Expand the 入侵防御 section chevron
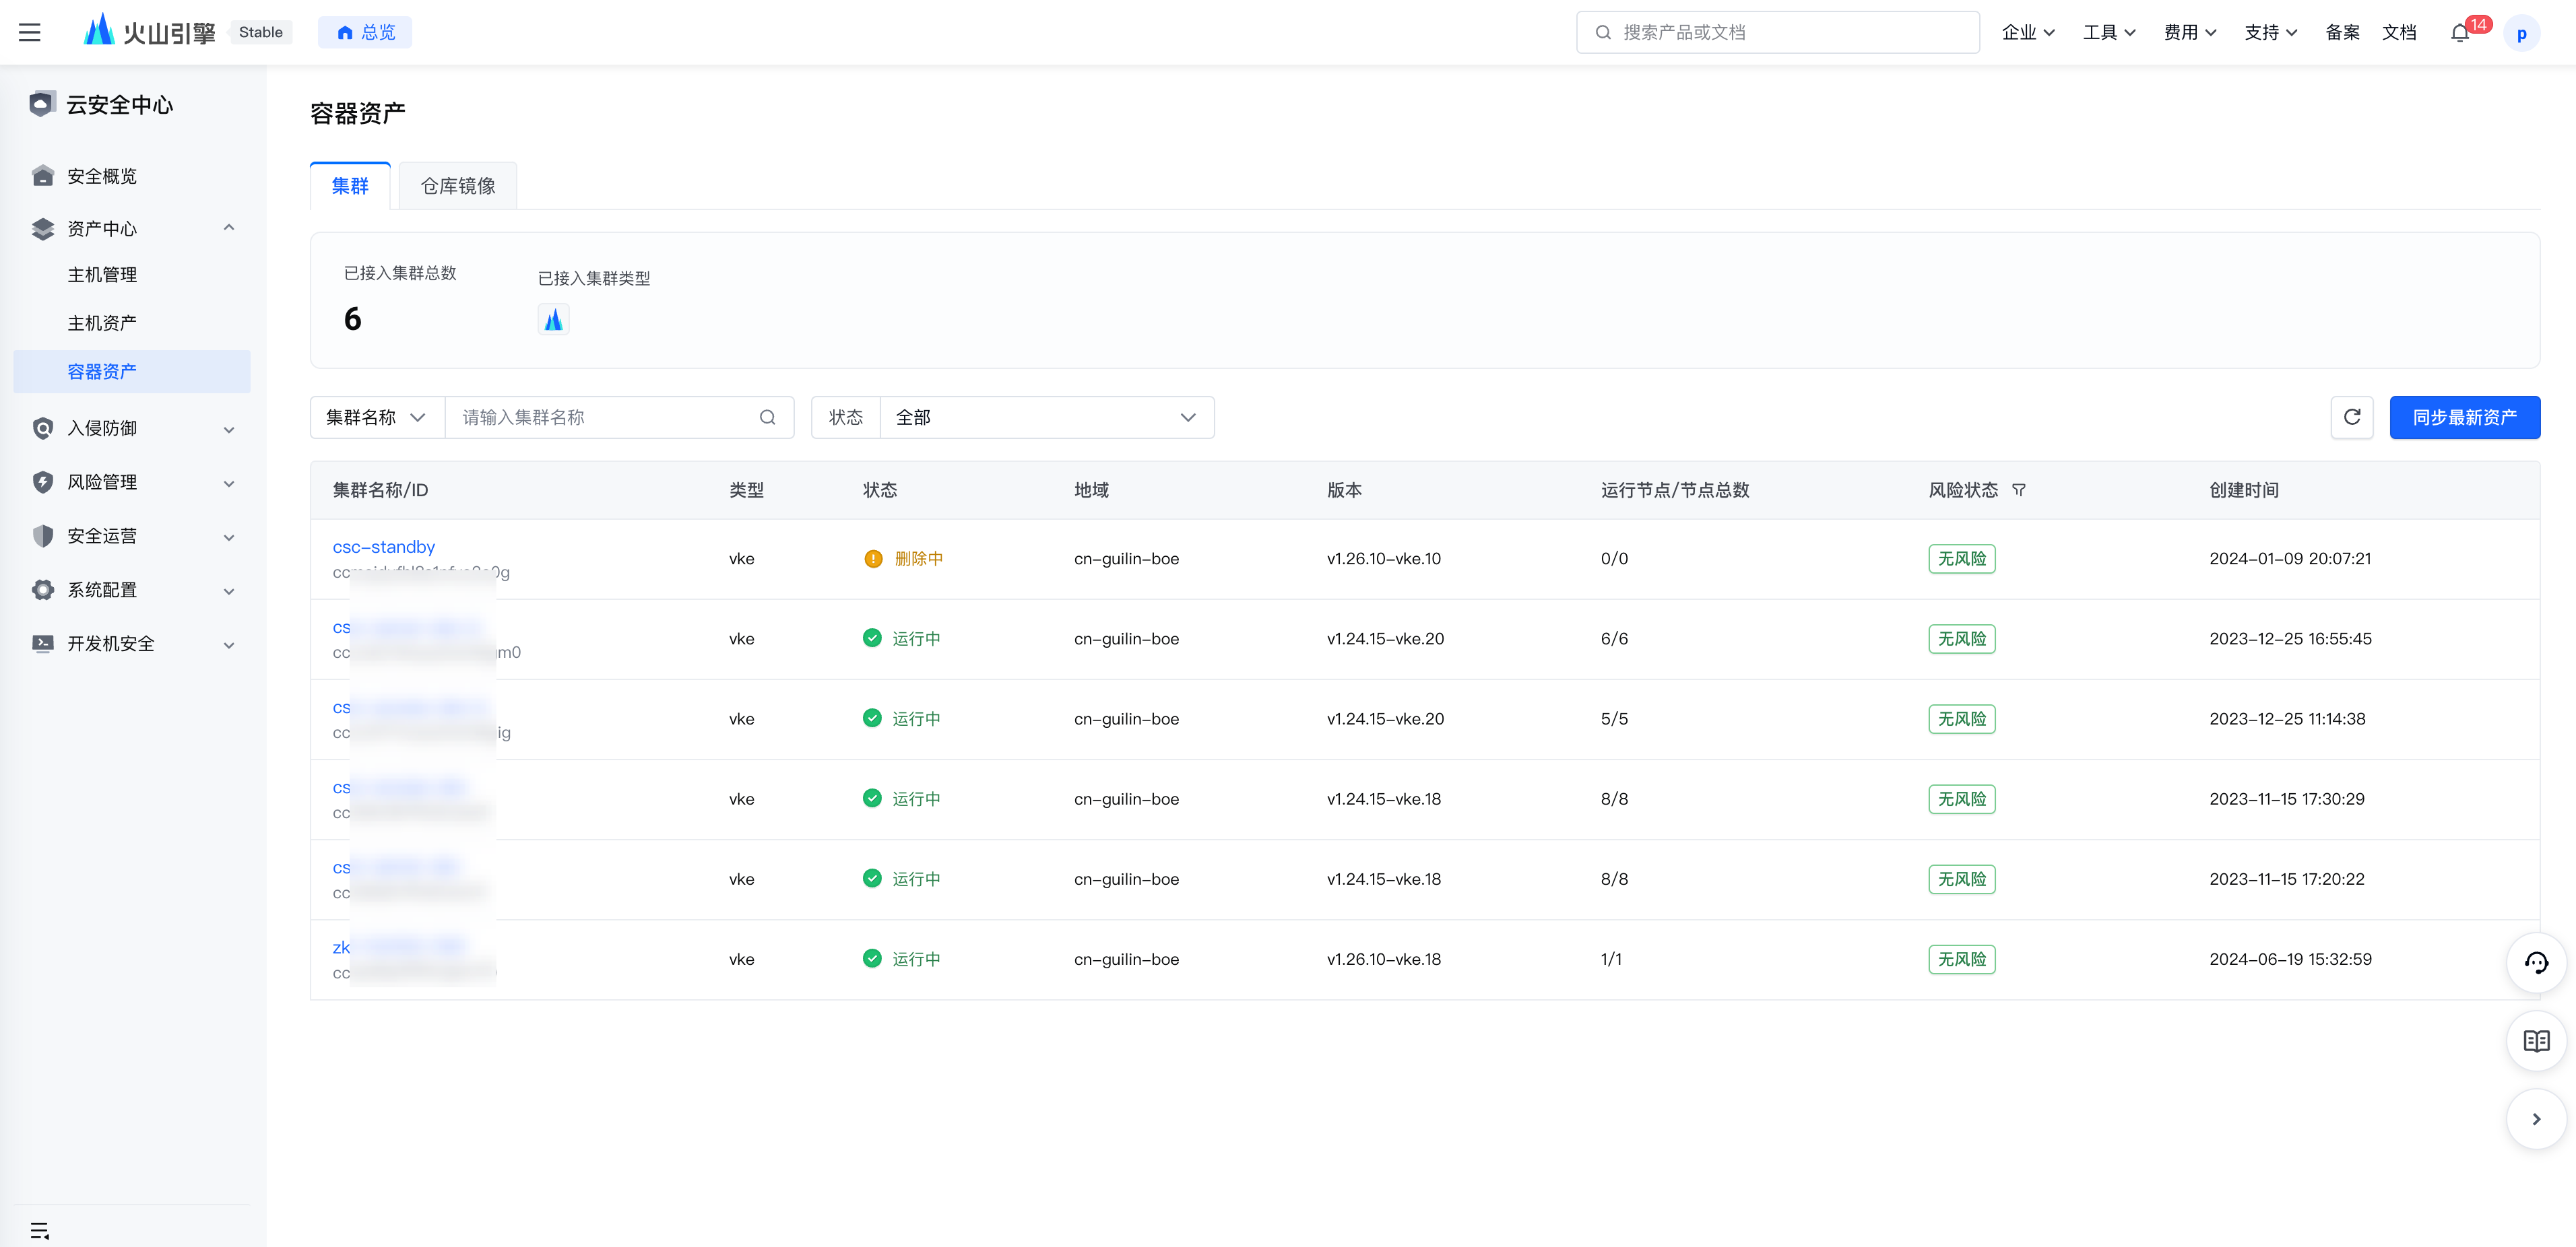Screen dimensions: 2576x1247 click(229, 430)
